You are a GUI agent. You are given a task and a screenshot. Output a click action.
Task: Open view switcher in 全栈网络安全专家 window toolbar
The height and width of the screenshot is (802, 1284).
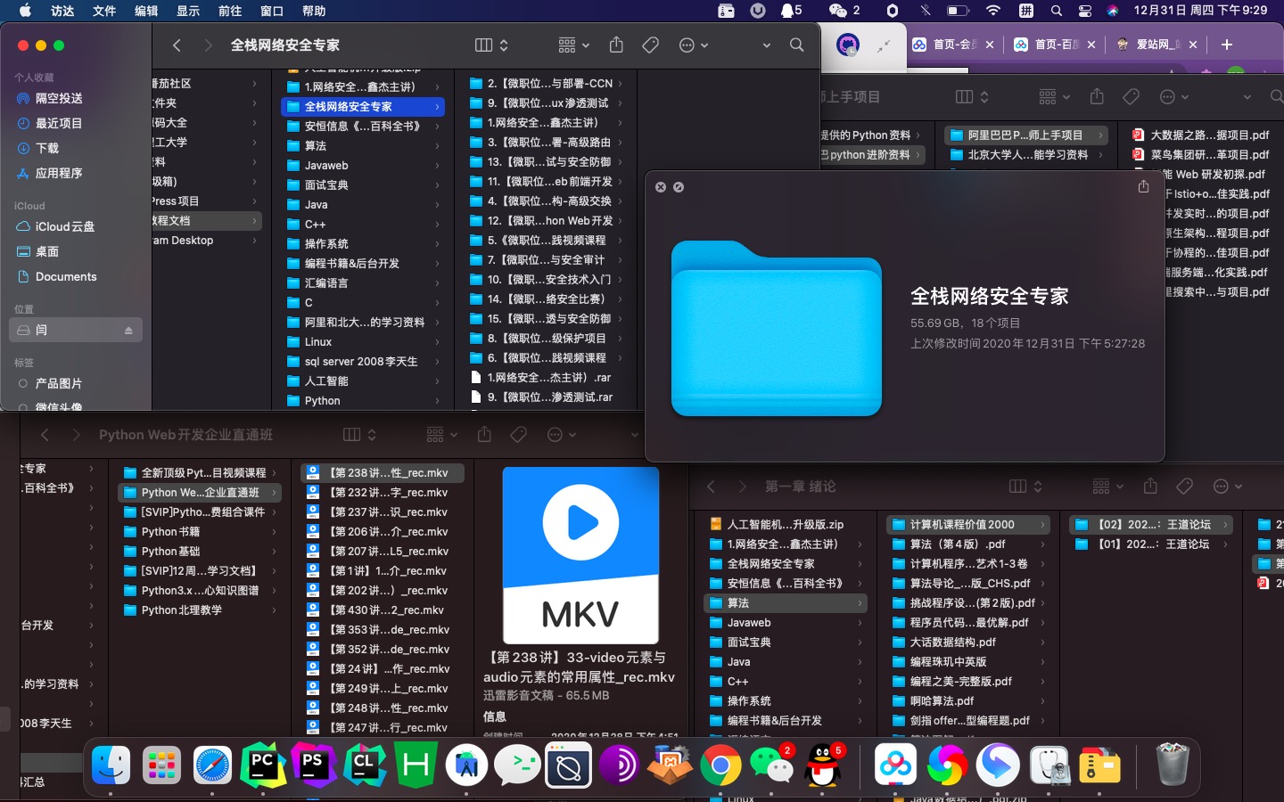(x=491, y=45)
